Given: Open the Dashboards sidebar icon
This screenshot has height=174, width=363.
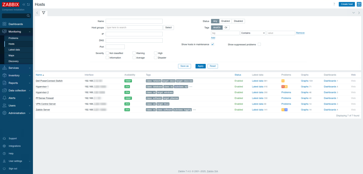Looking at the screenshot, I should (4, 24).
